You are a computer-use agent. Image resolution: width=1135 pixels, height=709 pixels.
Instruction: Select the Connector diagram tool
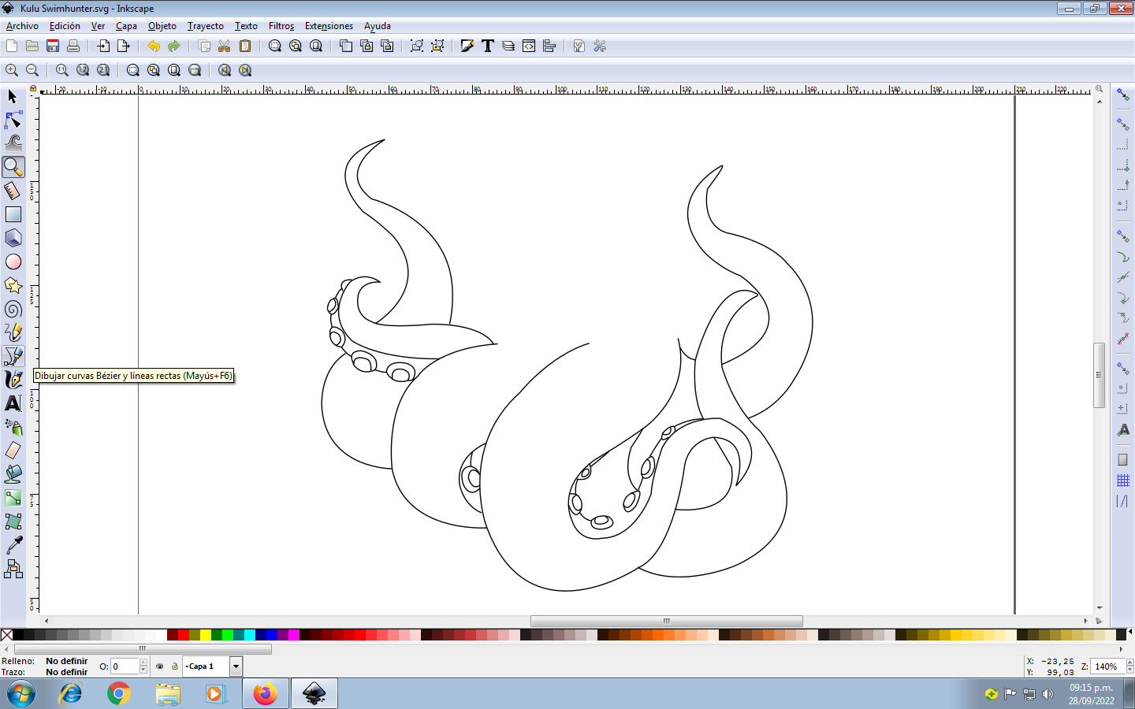13,569
